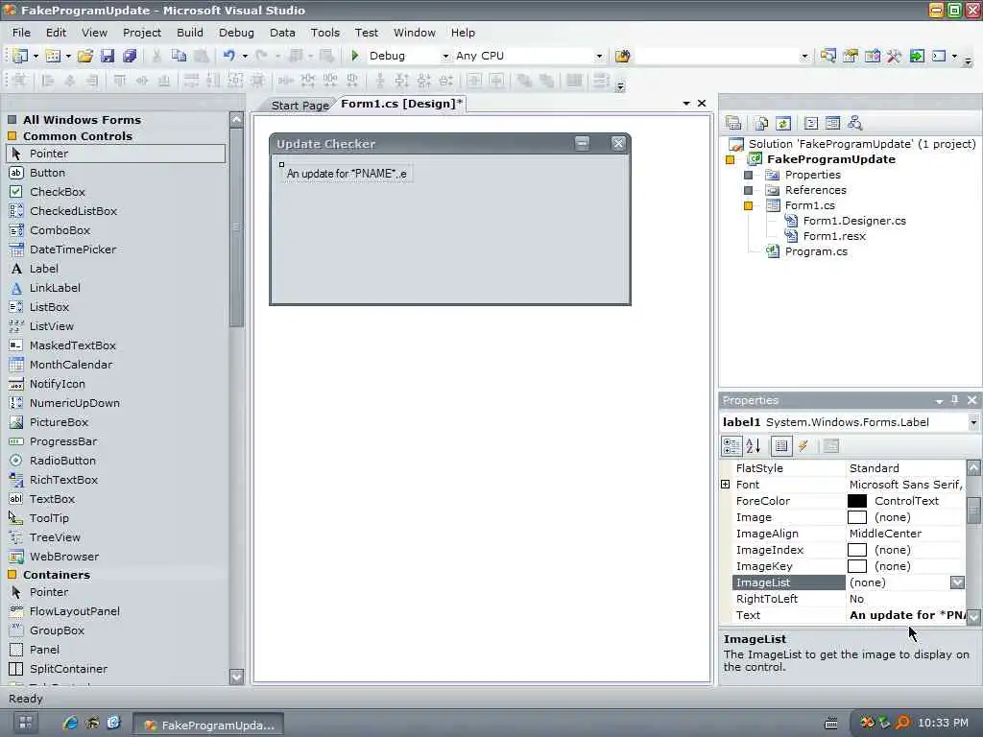Collapse the Containers toolbox group
This screenshot has width=983, height=737.
pos(12,574)
